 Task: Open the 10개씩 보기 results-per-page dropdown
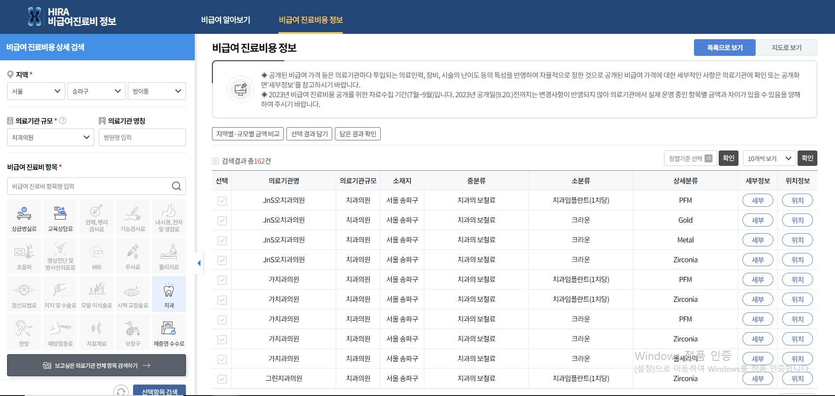click(769, 158)
